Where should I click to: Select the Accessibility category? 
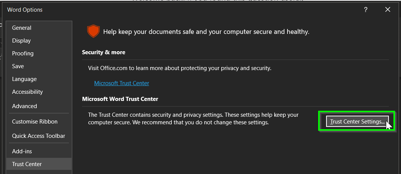point(27,92)
